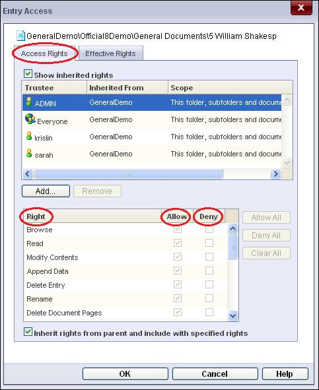Image resolution: width=319 pixels, height=390 pixels.
Task: Click trustee list vertical scroll-down arrow
Action: [x=287, y=163]
